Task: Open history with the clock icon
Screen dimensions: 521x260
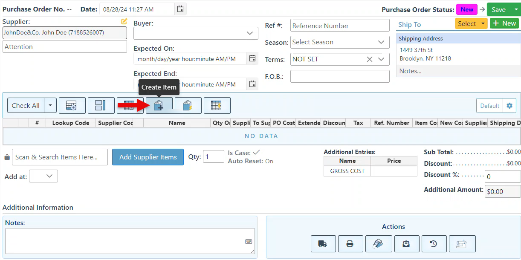Action: tap(434, 244)
